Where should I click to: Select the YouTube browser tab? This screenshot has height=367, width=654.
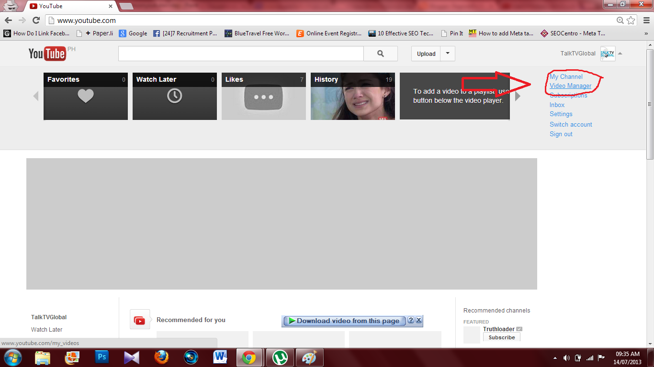tap(71, 6)
